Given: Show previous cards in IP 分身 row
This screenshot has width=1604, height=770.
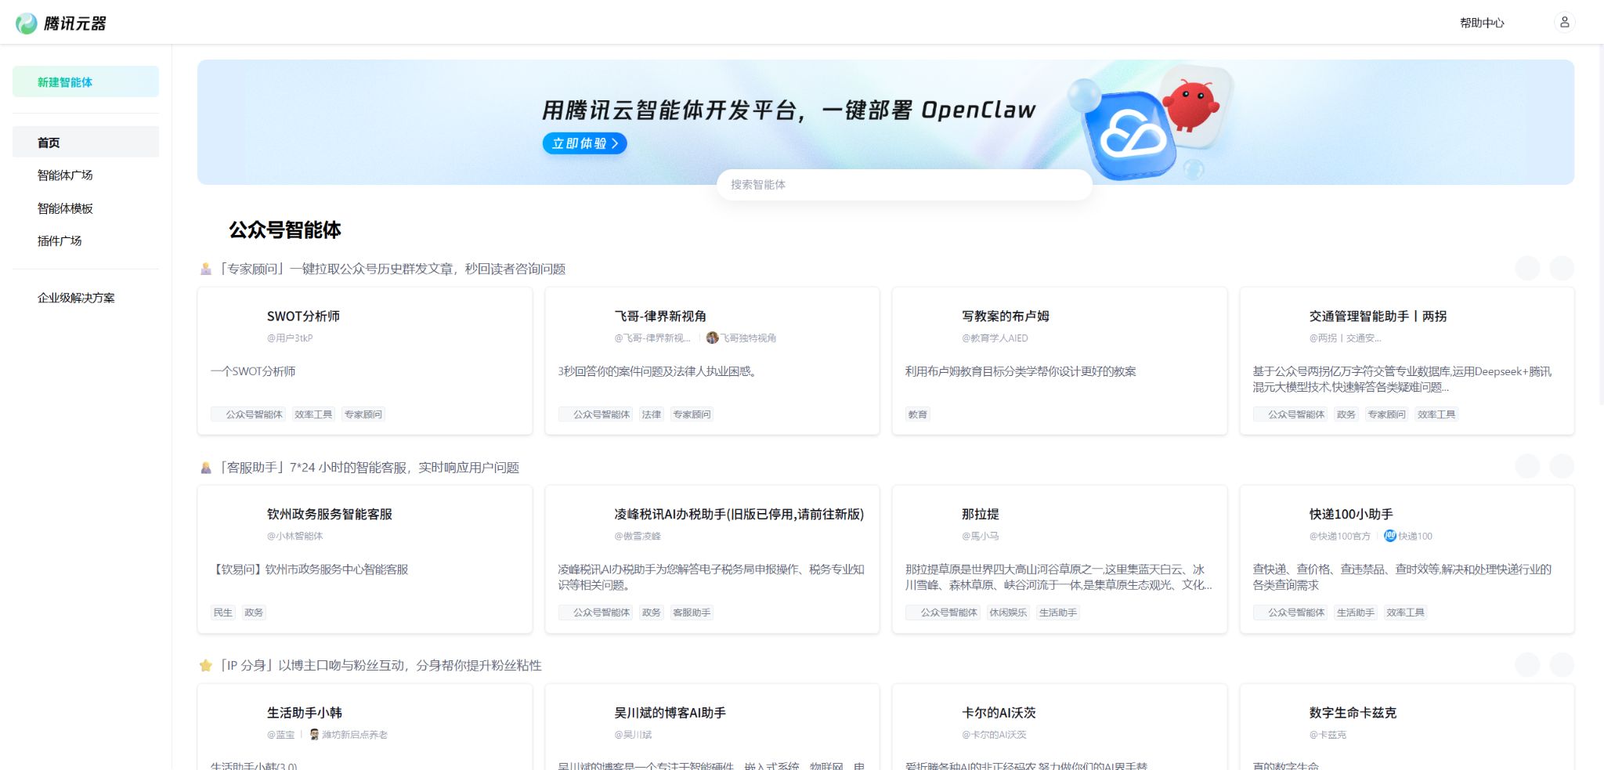Looking at the screenshot, I should 1527,664.
